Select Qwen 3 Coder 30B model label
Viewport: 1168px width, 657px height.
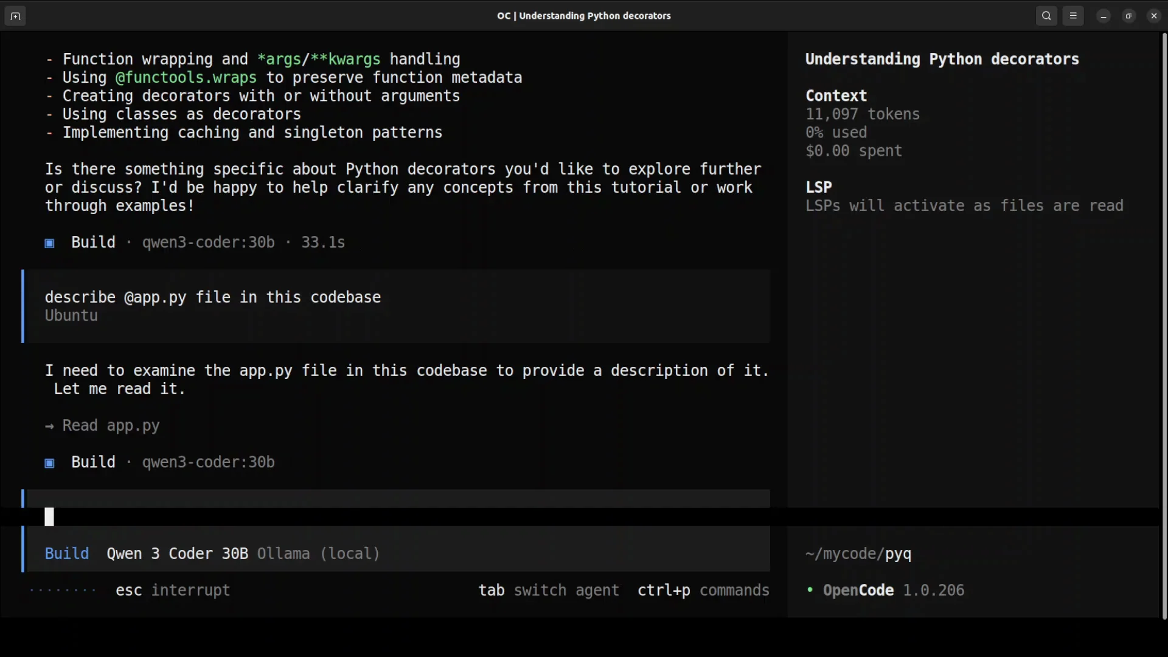click(177, 554)
